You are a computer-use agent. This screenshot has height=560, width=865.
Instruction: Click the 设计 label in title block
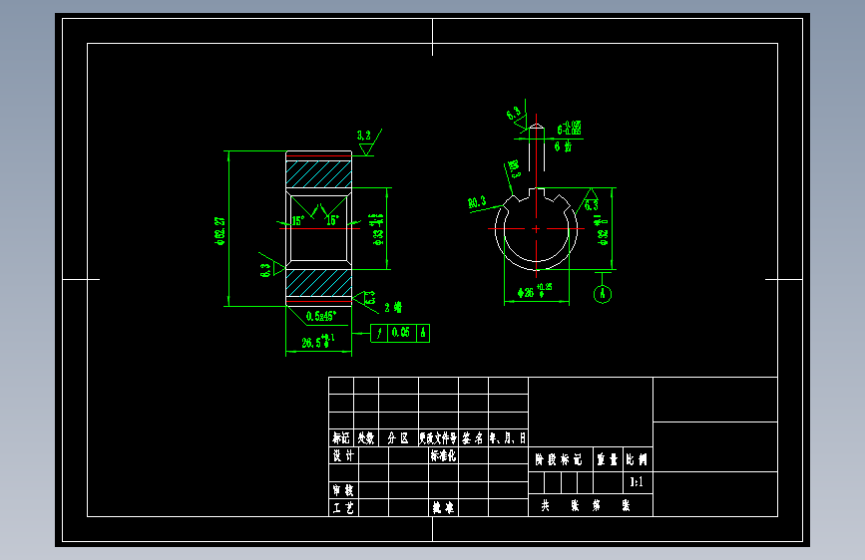pyautogui.click(x=343, y=455)
